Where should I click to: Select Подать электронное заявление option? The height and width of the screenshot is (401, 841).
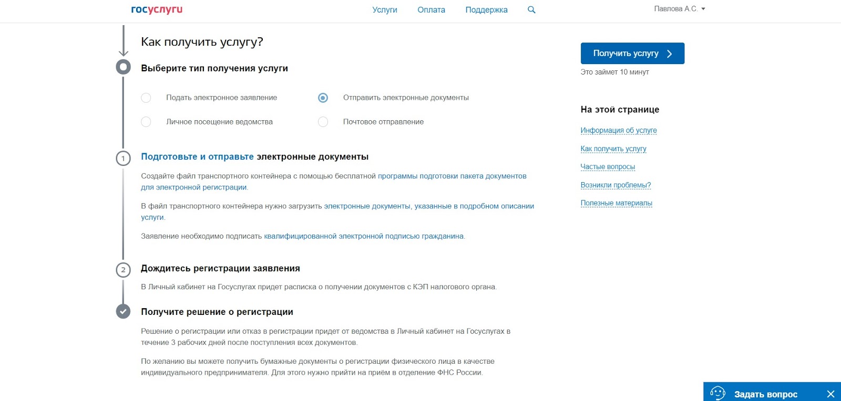146,98
